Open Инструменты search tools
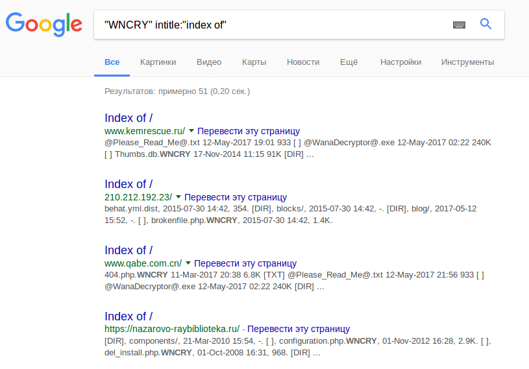This screenshot has height=369, width=529. pyautogui.click(x=467, y=62)
